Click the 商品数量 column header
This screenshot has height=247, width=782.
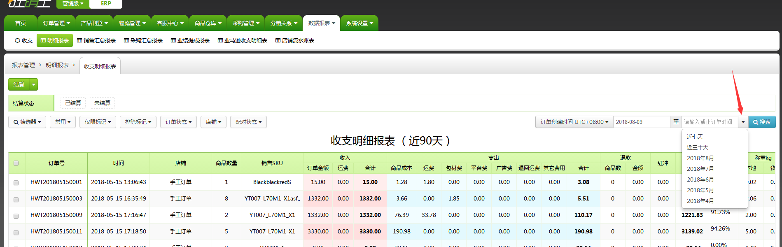click(226, 163)
